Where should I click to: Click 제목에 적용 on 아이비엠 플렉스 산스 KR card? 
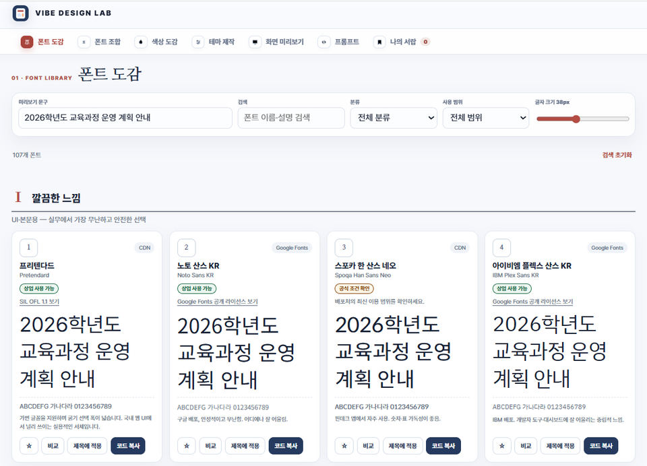coord(560,446)
